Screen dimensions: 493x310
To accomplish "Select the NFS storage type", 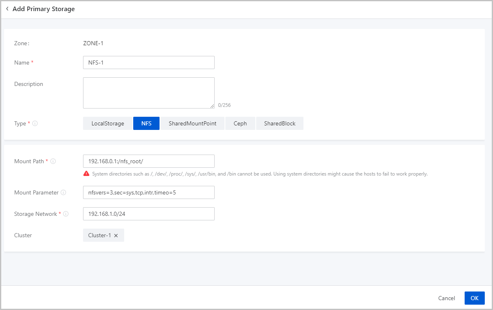I will pos(146,123).
